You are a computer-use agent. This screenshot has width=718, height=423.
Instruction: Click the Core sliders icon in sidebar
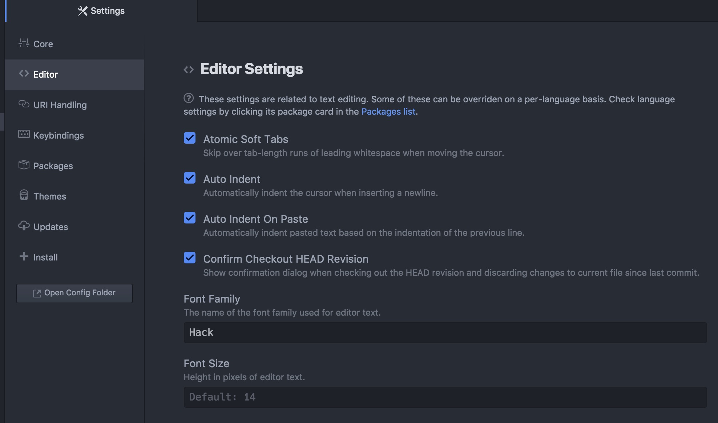(24, 43)
